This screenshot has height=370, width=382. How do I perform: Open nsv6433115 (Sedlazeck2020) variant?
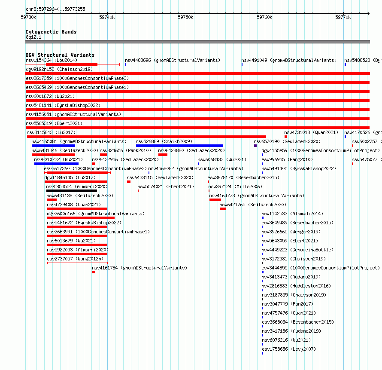tap(160, 177)
